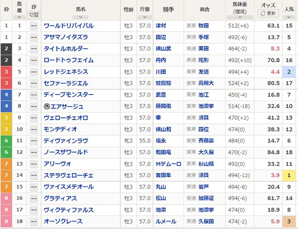Image resolution: width=298 pixels, height=229 pixels.
Task: Open horse page オーソクレース
Action: click(63, 222)
